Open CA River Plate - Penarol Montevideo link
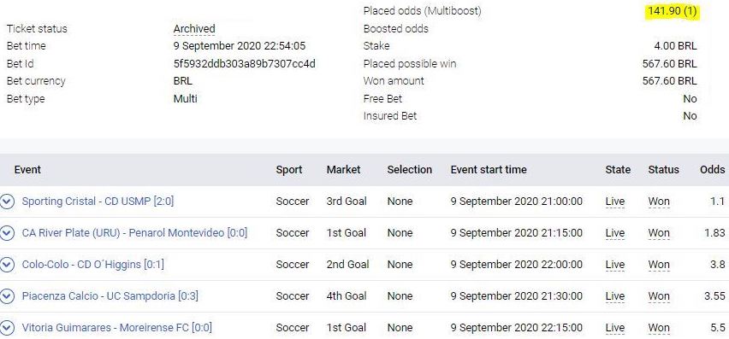This screenshot has height=339, width=729. pos(134,233)
